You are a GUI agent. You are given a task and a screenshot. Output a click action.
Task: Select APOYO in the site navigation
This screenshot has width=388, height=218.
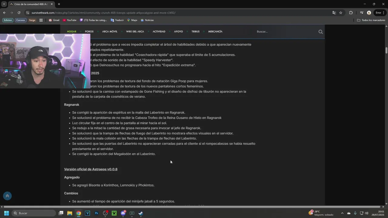[x=178, y=31]
